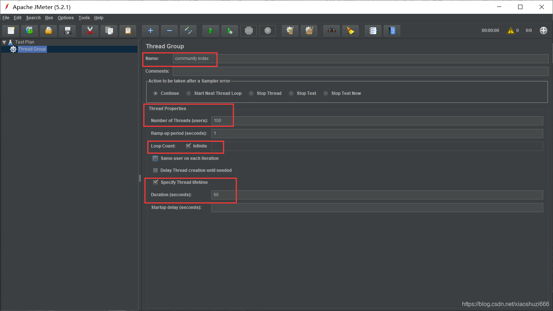Screen dimensions: 553x311
Task: Select Stop Test Now radio button
Action: click(x=326, y=93)
